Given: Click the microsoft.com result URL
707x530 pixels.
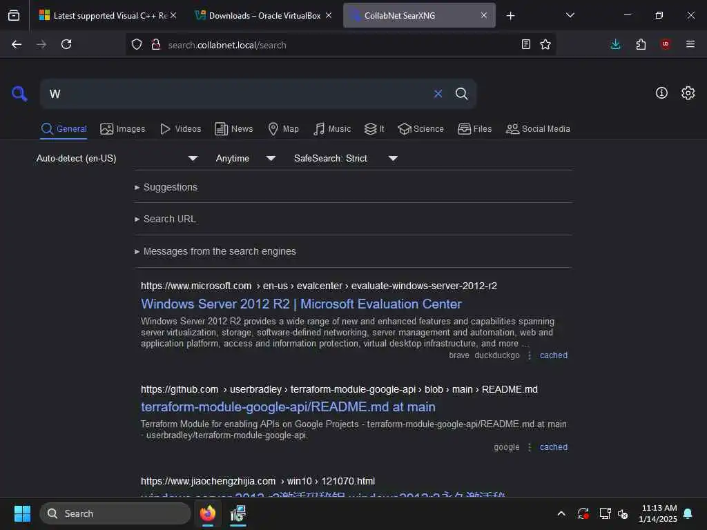Looking at the screenshot, I should 319,286.
